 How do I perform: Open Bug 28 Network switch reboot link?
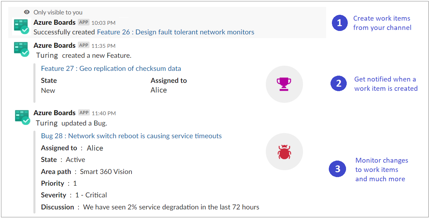click(131, 136)
